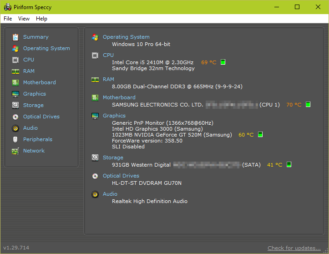Select Motherboard in the sidebar
This screenshot has height=254, width=329.
(x=40, y=82)
